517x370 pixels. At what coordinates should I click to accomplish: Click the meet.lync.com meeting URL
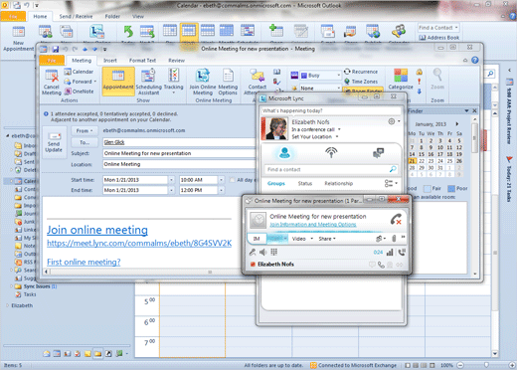coord(139,244)
